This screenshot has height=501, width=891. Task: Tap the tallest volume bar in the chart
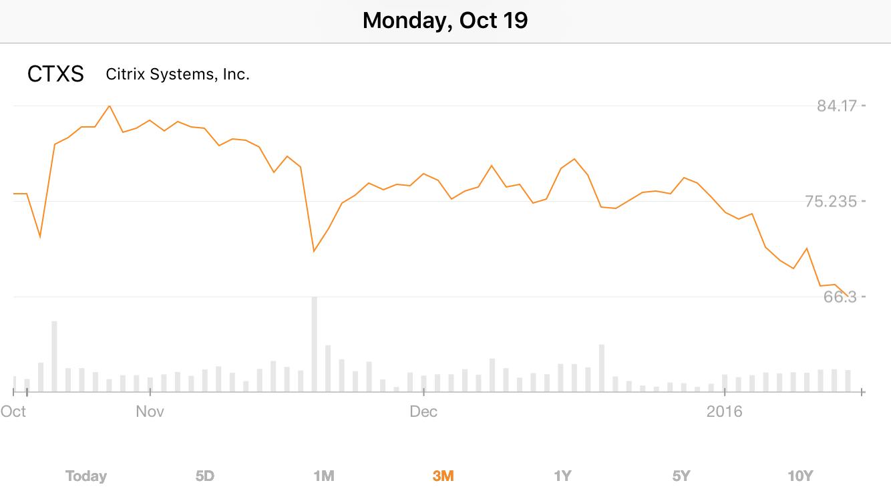(315, 344)
